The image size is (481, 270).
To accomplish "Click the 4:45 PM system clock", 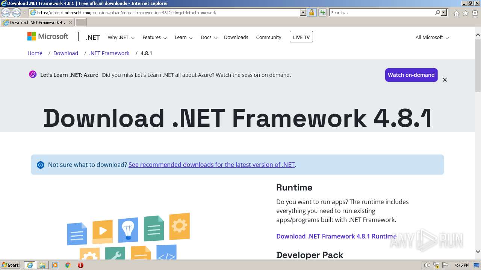I will tap(461, 265).
